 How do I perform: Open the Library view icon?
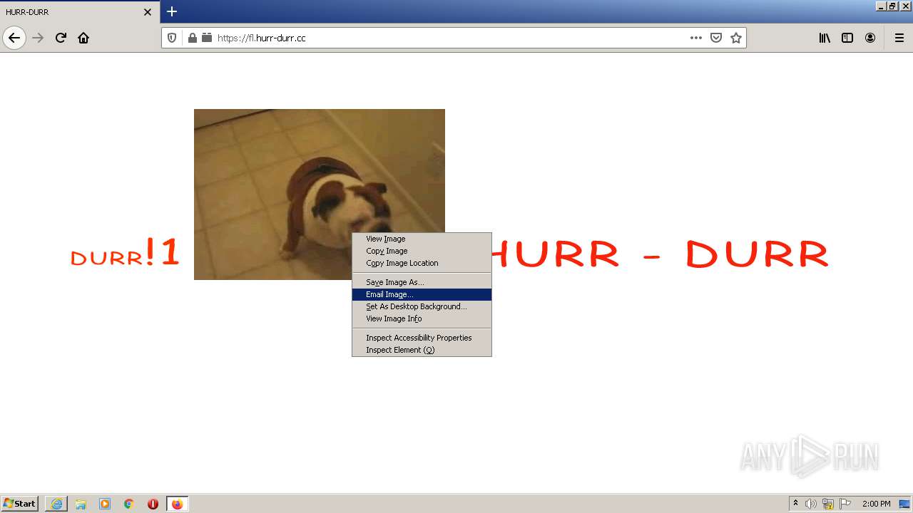(825, 38)
